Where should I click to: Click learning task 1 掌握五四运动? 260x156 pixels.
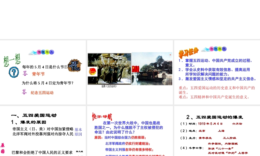coord(216,63)
